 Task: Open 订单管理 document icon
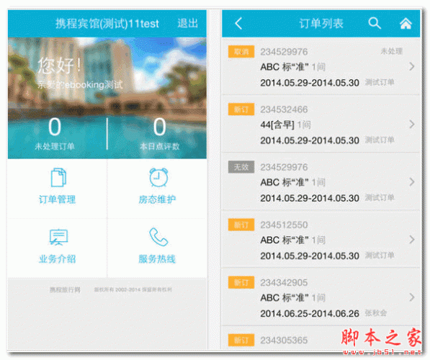point(58,177)
